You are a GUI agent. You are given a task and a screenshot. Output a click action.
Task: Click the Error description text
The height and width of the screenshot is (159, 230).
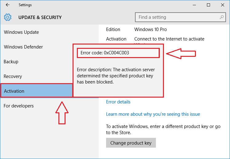[x=116, y=76]
